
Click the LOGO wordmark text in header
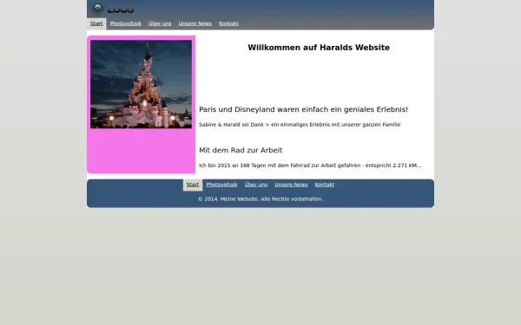121,10
